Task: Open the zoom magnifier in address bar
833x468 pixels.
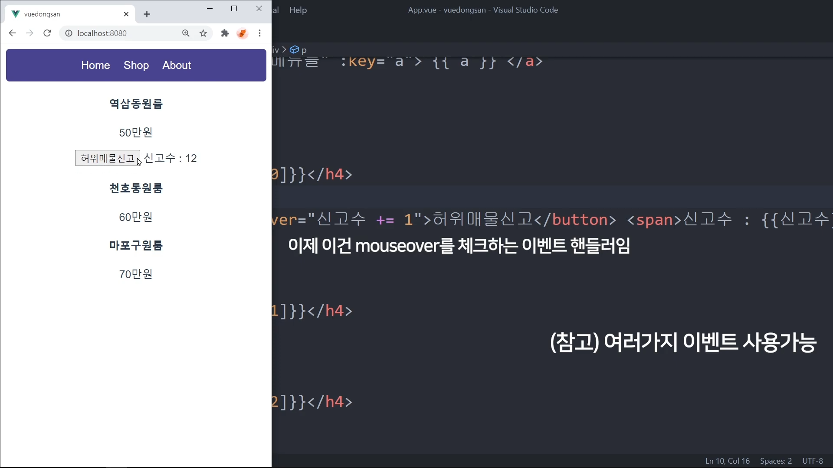Action: click(x=186, y=33)
